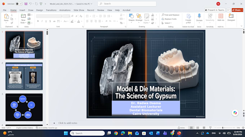Image resolution: width=245 pixels, height=137 pixels.
Task: Click the Increase Font Size icon
Action: 72,16
